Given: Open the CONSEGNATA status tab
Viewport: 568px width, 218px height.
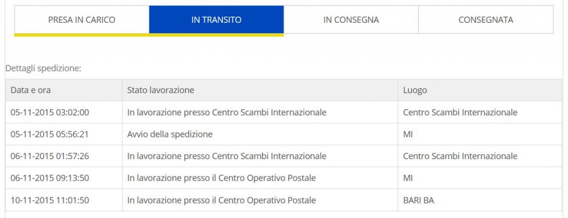Looking at the screenshot, I should 486,19.
